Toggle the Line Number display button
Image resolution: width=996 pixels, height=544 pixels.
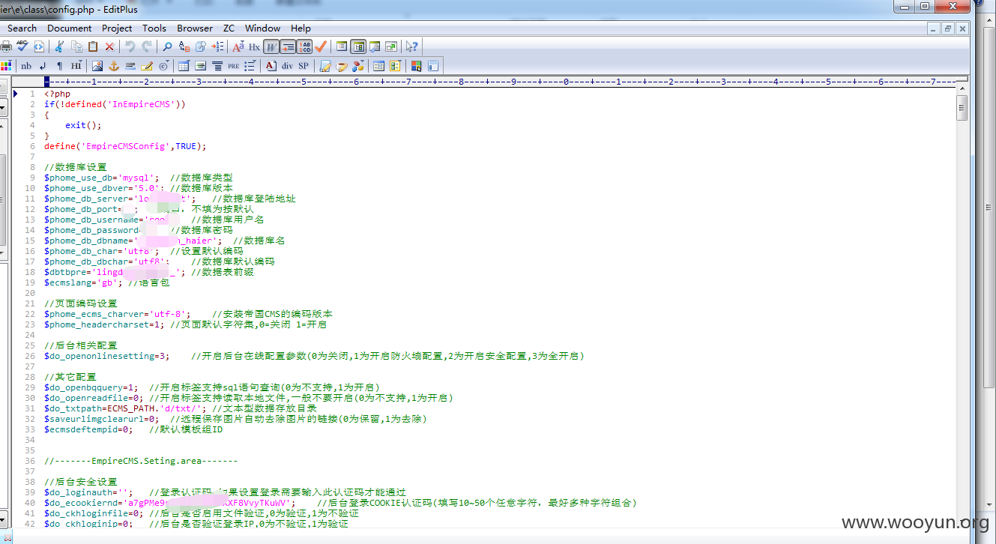(304, 46)
